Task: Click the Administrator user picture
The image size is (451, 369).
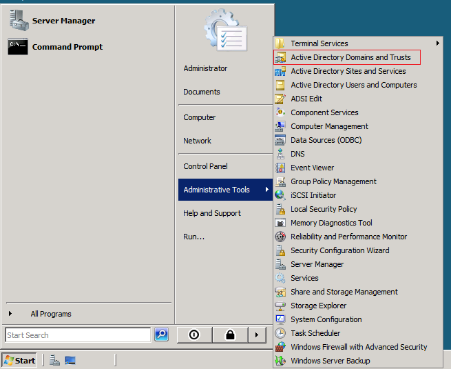Action: click(x=226, y=30)
